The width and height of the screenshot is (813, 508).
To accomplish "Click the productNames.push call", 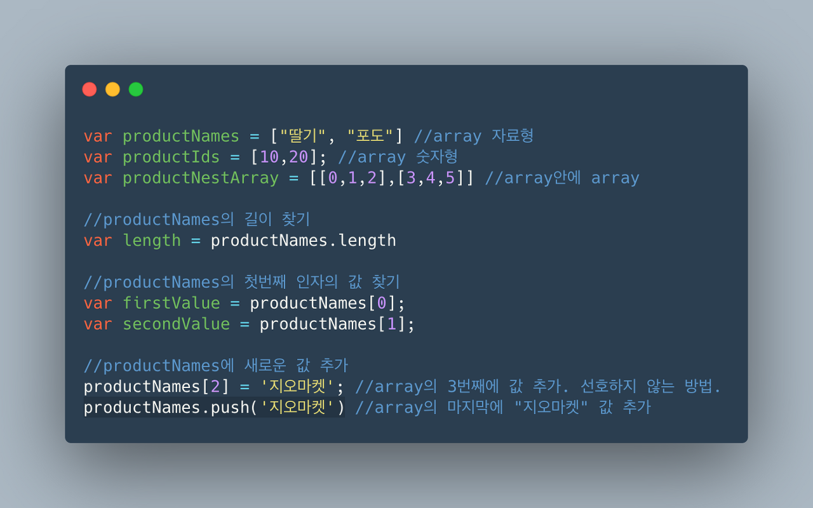I will (215, 407).
